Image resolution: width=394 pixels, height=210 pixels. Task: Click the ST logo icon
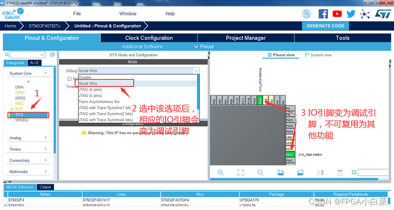[x=383, y=14]
